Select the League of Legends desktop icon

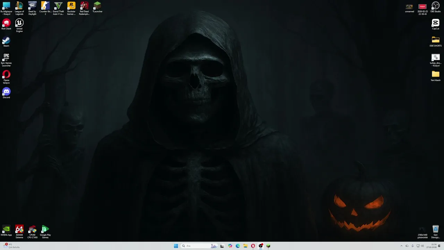(x=19, y=8)
